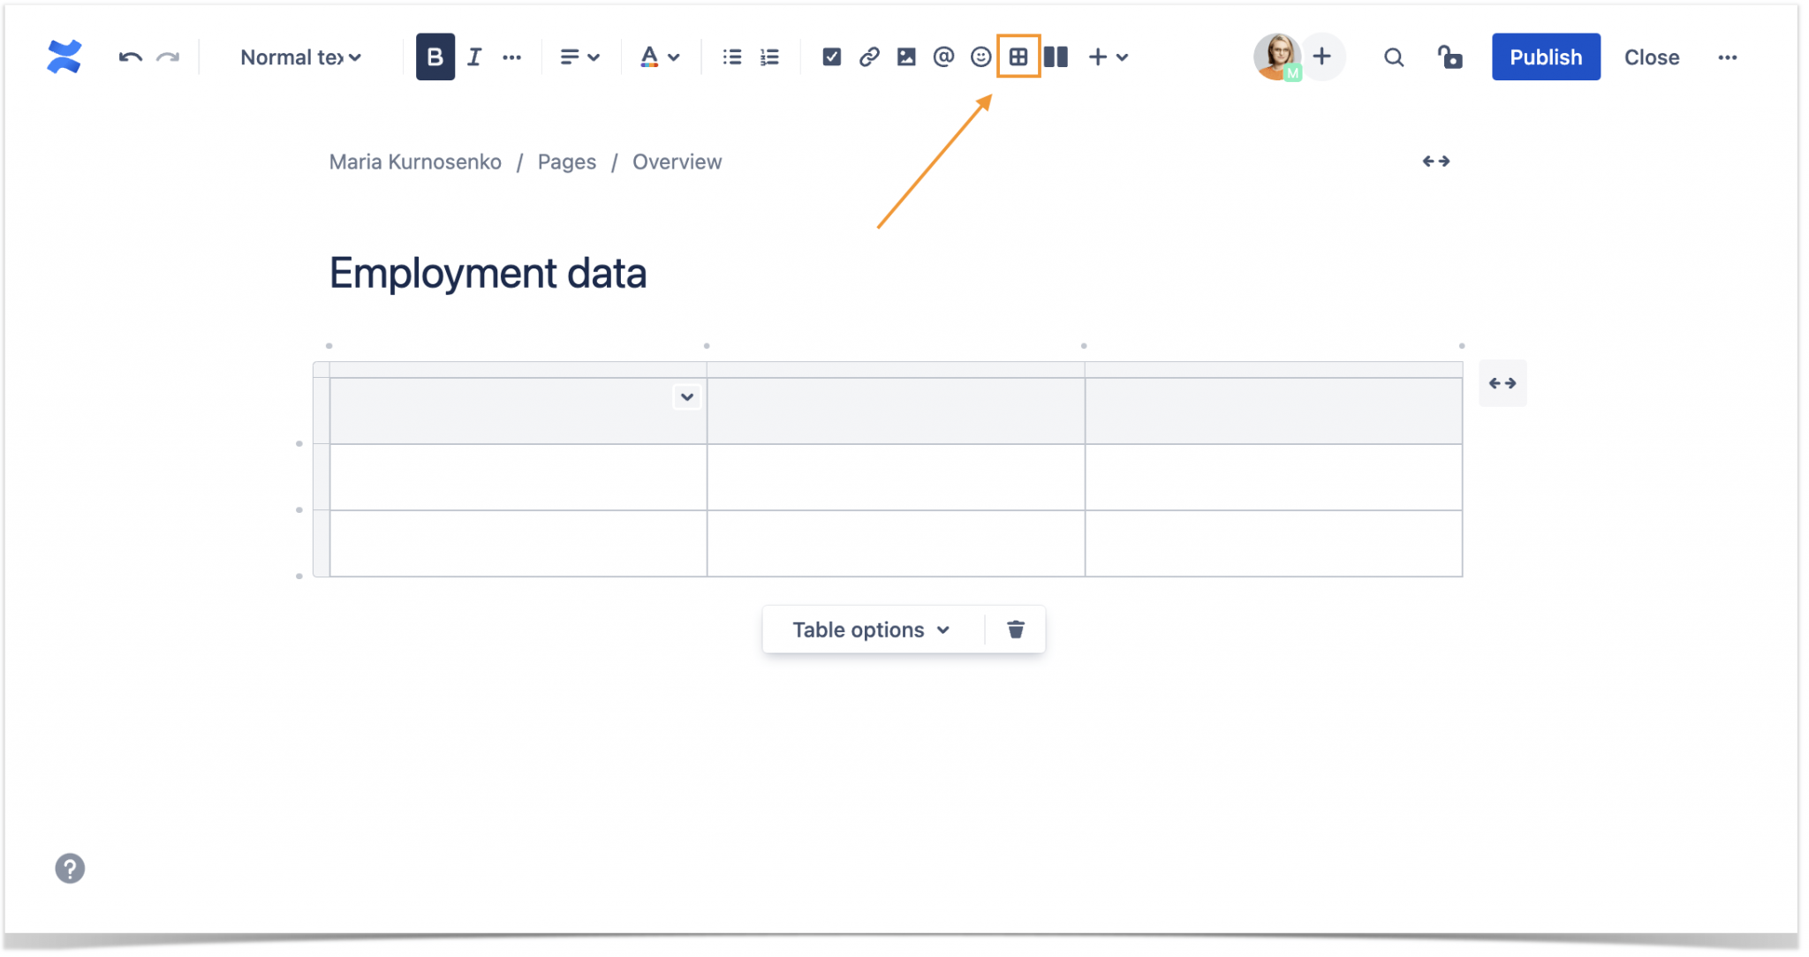Toggle bold formatting
Screen dimensions: 1809x957
click(435, 57)
